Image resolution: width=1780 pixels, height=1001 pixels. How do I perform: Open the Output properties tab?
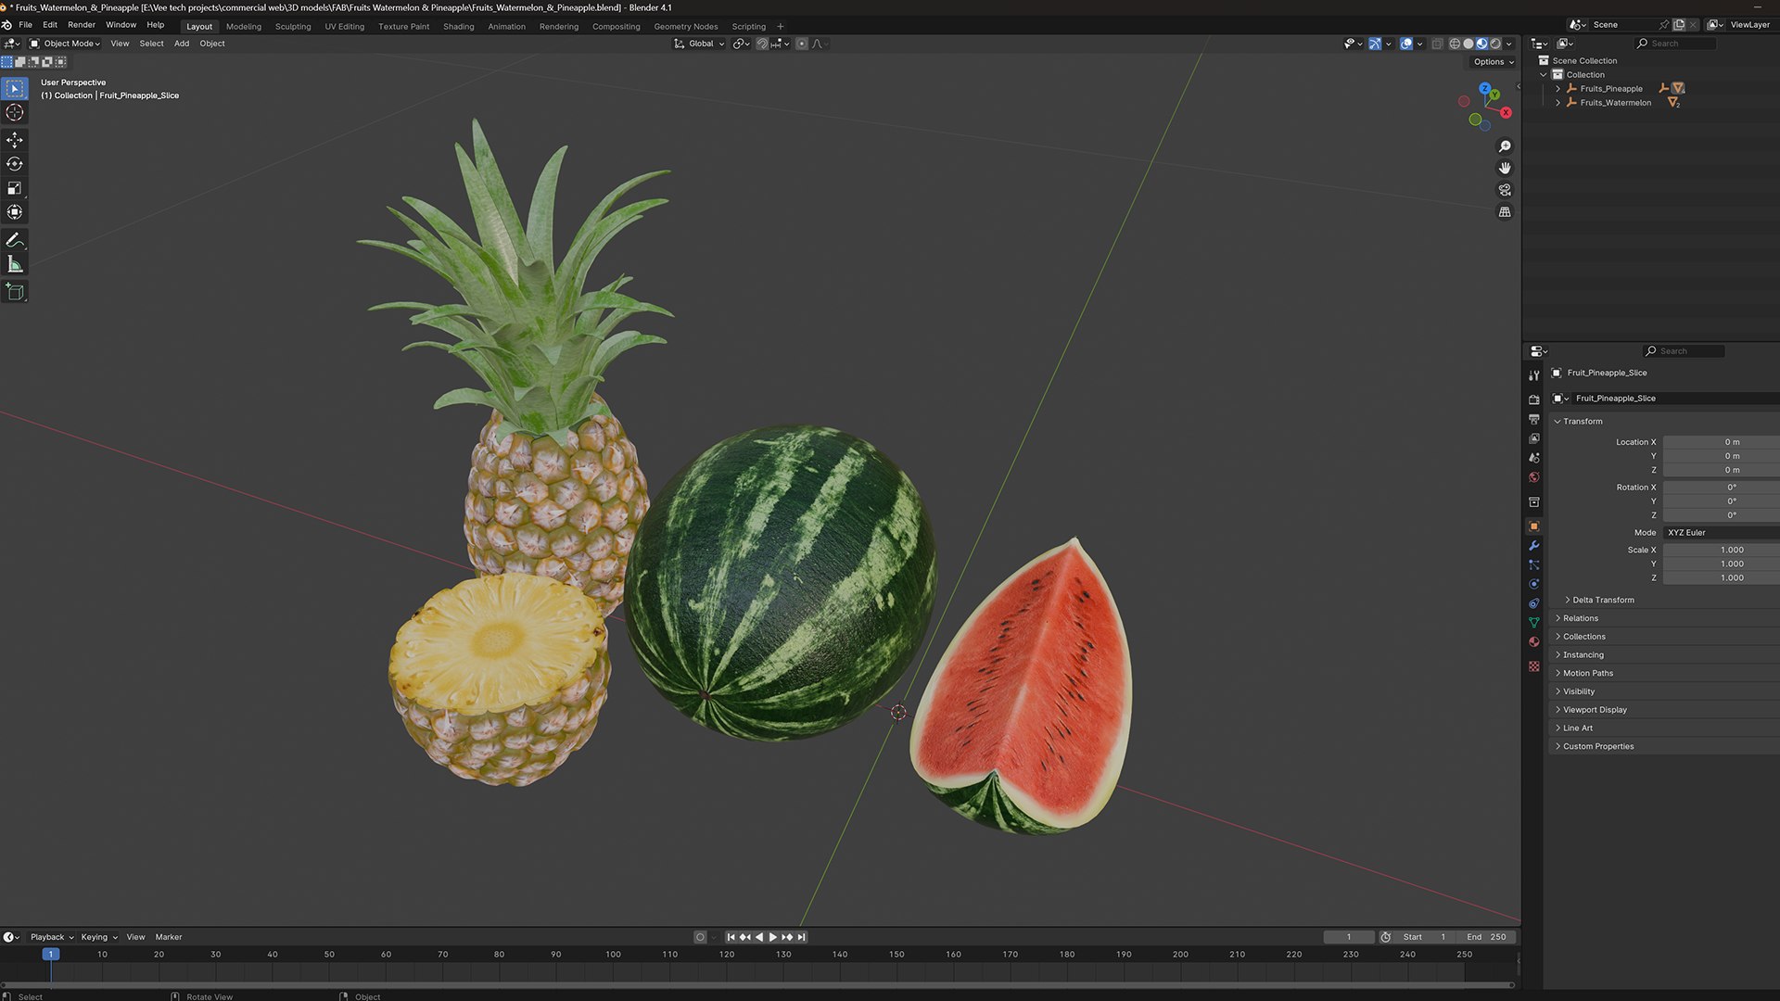tap(1534, 419)
